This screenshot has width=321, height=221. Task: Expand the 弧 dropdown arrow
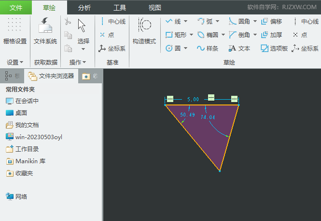(x=217, y=21)
